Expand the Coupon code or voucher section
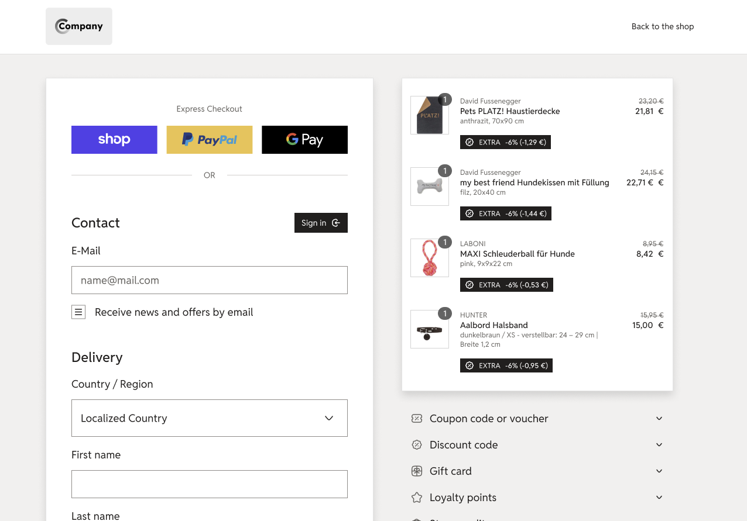747x521 pixels. (x=659, y=419)
